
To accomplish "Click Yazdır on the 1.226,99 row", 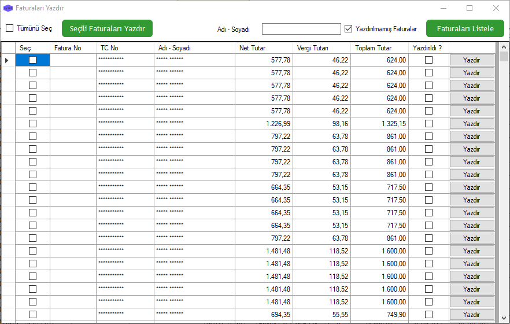I will coord(472,124).
